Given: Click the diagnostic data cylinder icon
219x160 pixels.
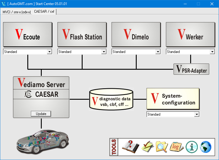Looking at the screenshot, I should coord(111,99).
